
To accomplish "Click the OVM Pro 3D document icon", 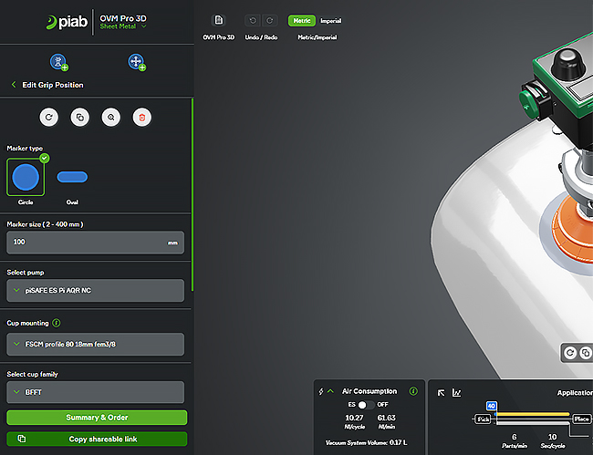I will (x=219, y=20).
